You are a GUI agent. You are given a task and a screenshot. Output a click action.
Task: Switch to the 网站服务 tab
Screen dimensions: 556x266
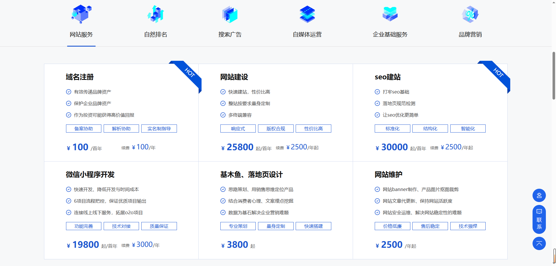(81, 34)
